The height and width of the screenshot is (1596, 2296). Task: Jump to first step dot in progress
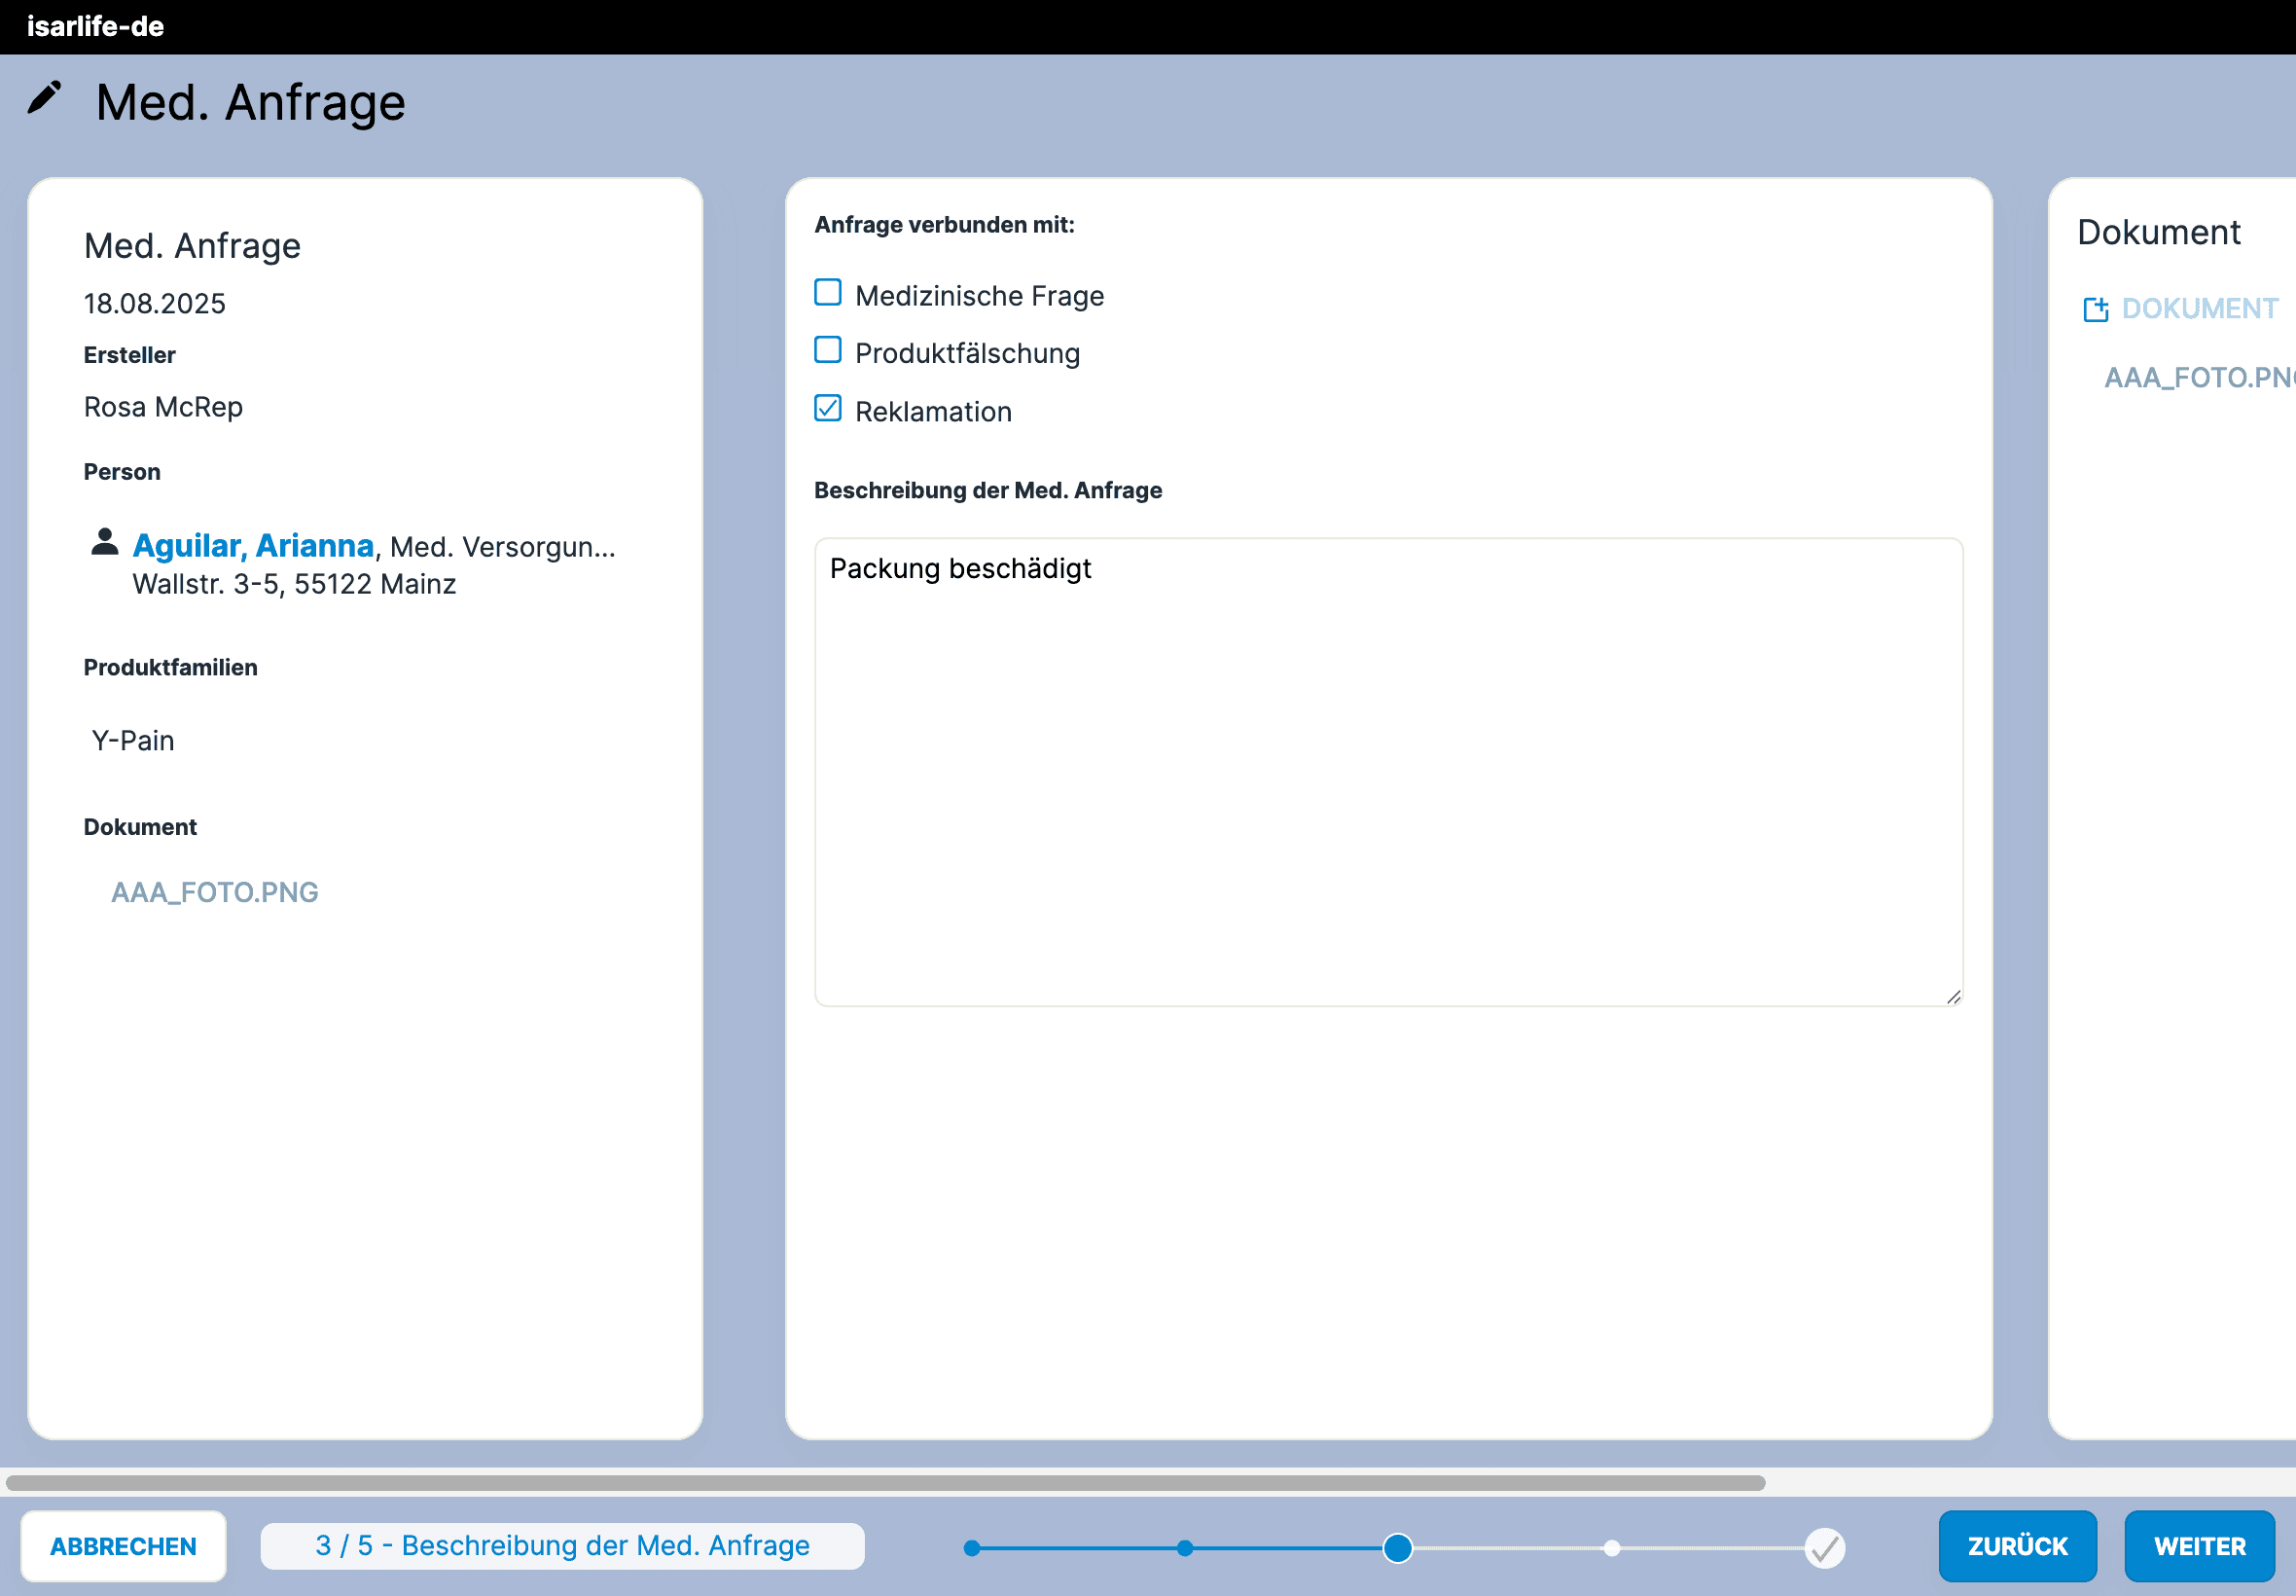pos(972,1548)
